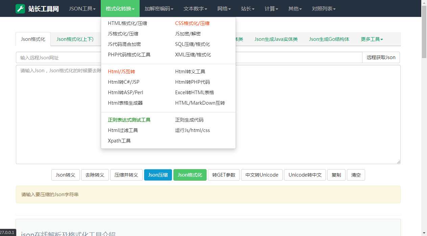
Task: Open the JSON工具 dropdown menu
Action: pyautogui.click(x=81, y=8)
